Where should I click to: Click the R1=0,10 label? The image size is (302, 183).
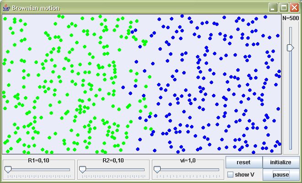tap(38, 161)
